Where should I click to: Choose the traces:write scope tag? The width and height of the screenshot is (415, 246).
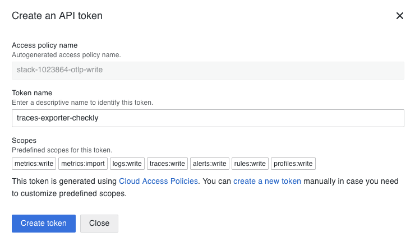(x=168, y=164)
